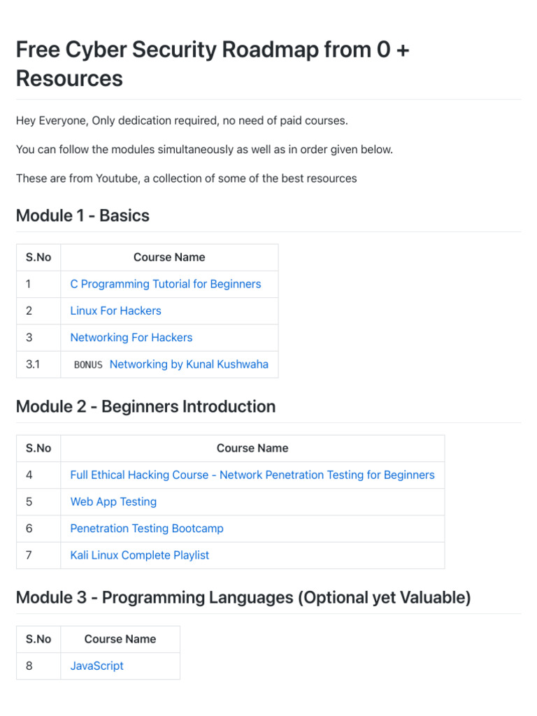The height and width of the screenshot is (716, 537).
Task: Click the Web App Testing link
Action: 113,501
